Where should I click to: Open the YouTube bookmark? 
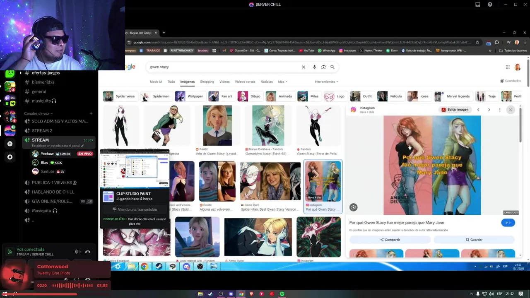coord(306,50)
